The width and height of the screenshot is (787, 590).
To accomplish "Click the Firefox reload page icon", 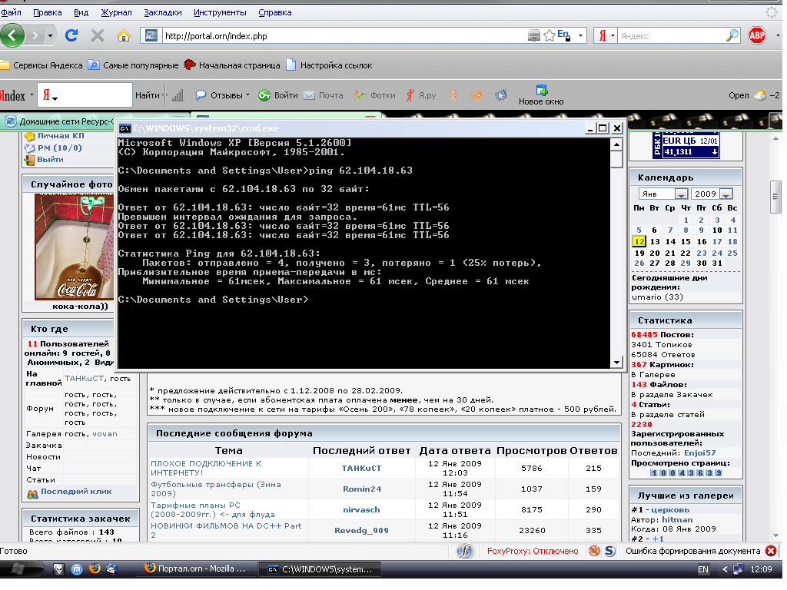I will 71,35.
